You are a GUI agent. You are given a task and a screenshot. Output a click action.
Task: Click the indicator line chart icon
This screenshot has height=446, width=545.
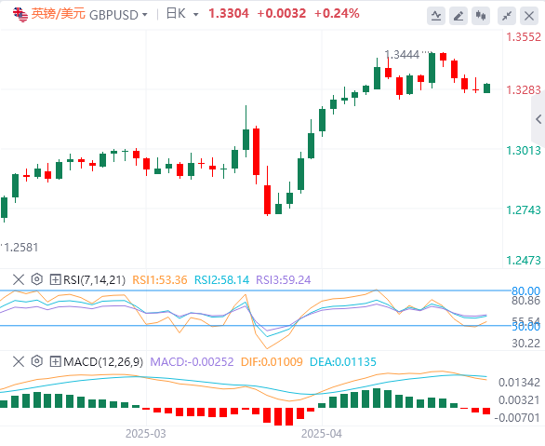click(436, 16)
